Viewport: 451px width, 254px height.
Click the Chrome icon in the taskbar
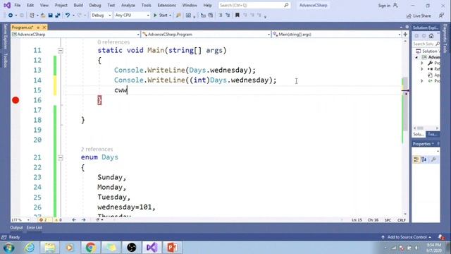click(91, 248)
